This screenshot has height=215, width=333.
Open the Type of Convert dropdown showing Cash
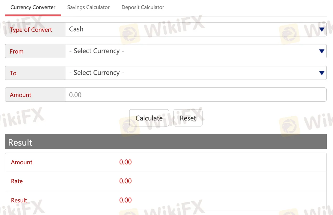(x=196, y=29)
